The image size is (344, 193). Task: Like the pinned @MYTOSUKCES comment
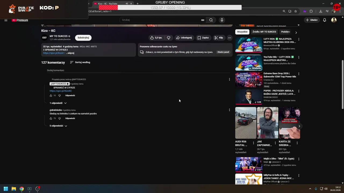(x=51, y=95)
